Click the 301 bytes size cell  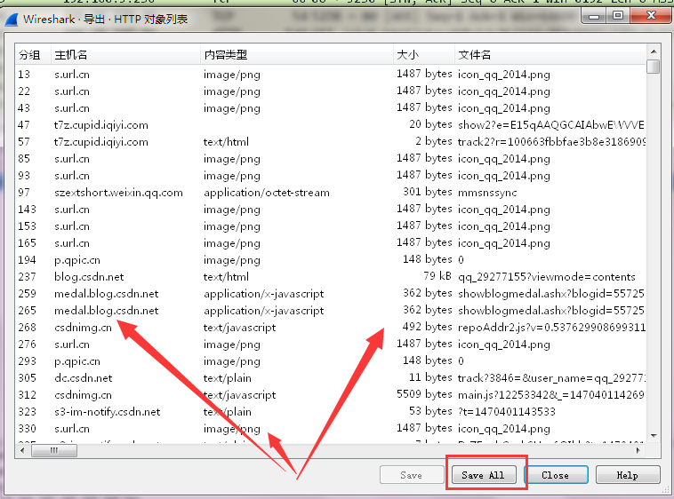428,192
